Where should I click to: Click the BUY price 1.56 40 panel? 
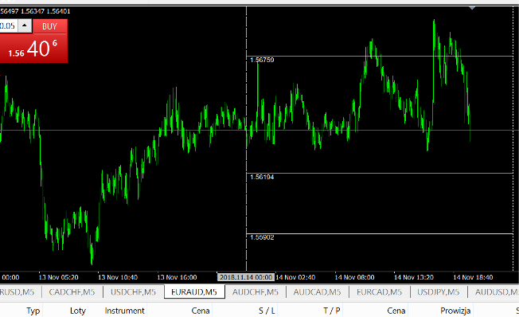(33, 49)
